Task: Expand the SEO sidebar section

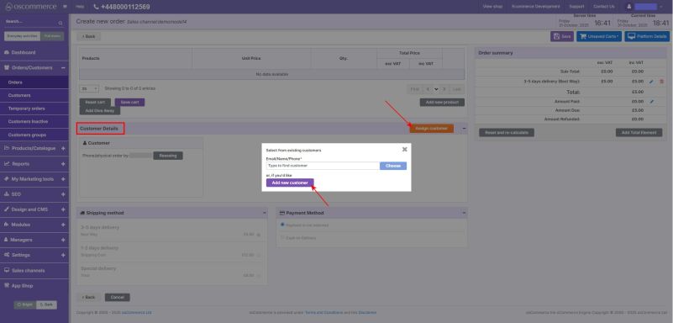Action: (63, 194)
